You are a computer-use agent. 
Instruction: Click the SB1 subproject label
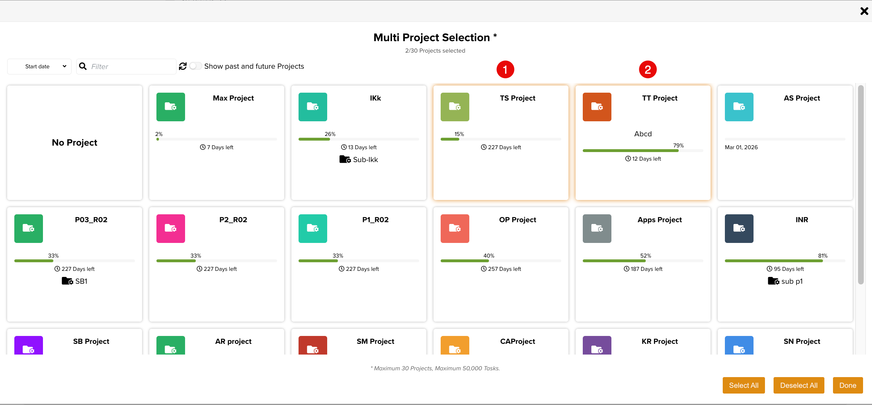click(x=81, y=281)
